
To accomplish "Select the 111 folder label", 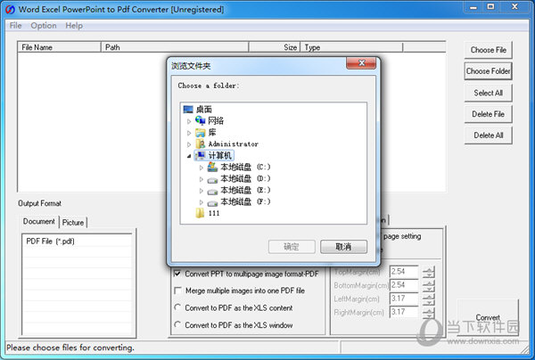I will 214,213.
